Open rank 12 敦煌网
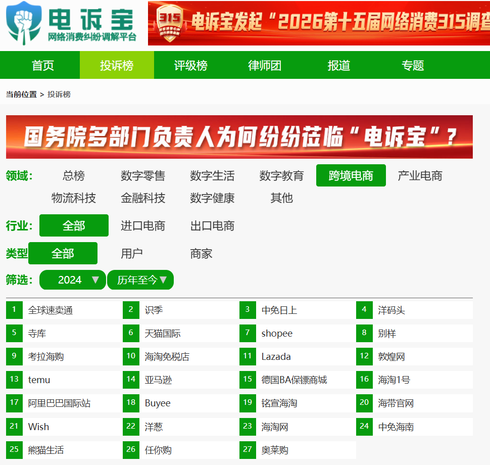The width and height of the screenshot is (490, 465). pyautogui.click(x=414, y=357)
